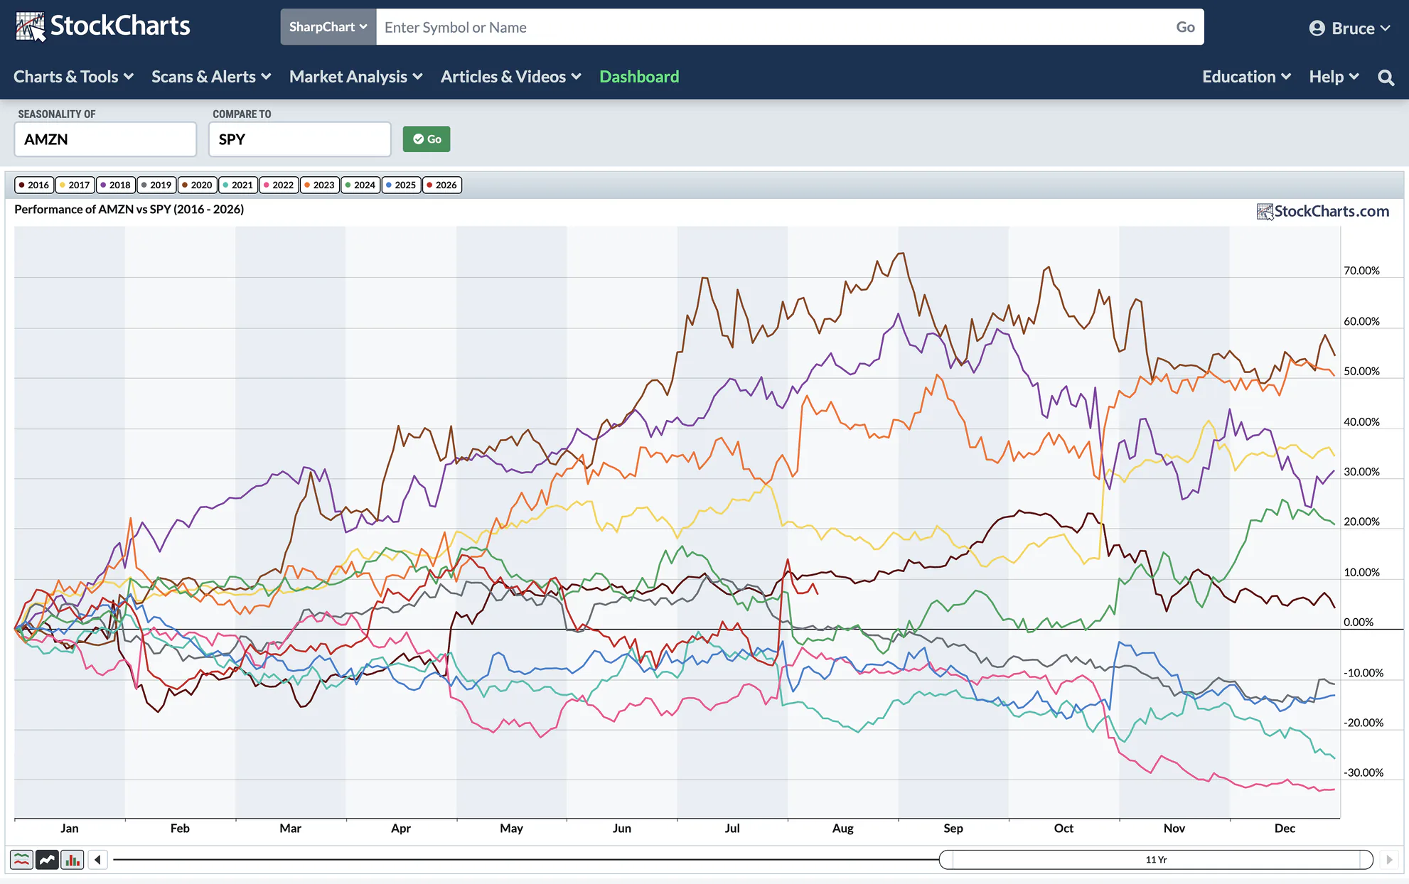
Task: Switch to separate-lines seasonality view icon
Action: pos(21,860)
